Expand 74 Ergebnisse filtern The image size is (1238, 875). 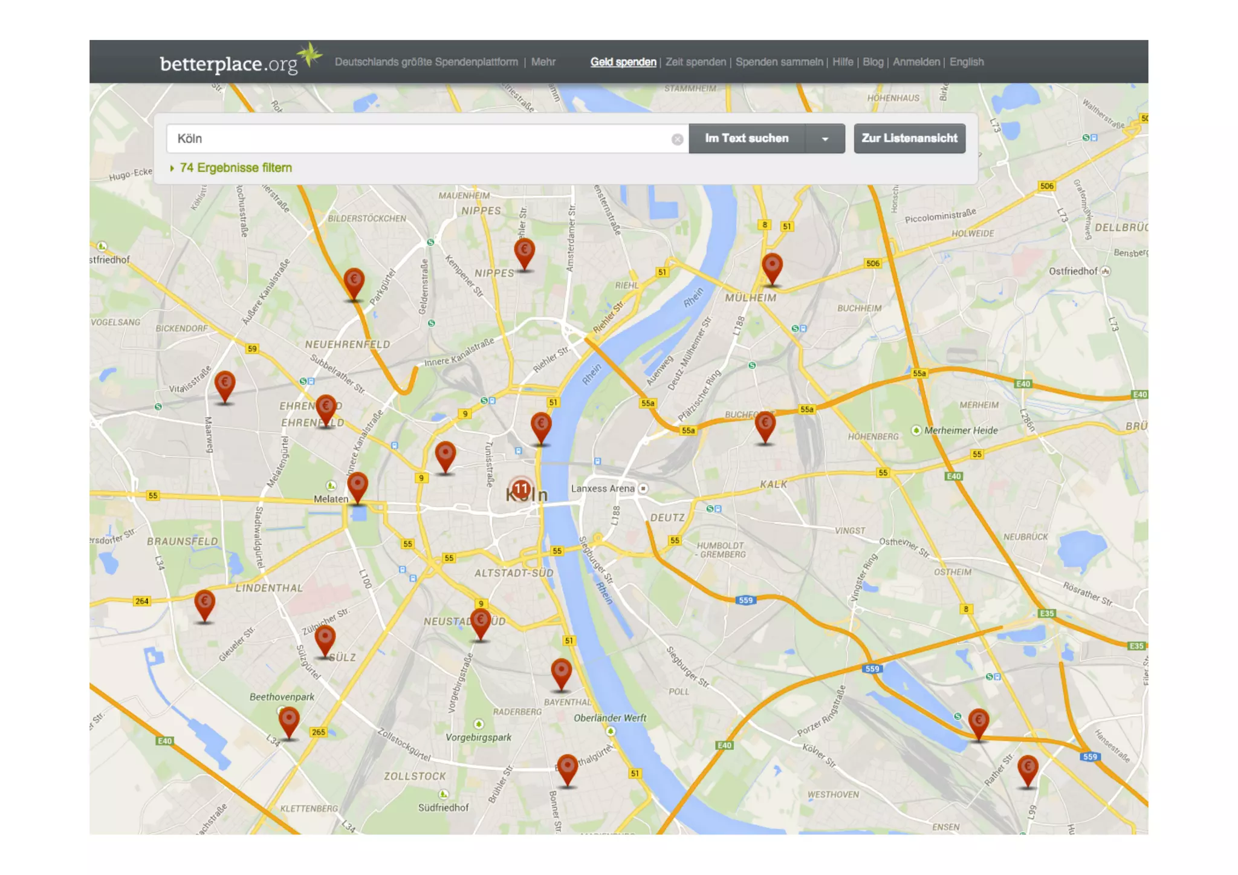(x=235, y=168)
